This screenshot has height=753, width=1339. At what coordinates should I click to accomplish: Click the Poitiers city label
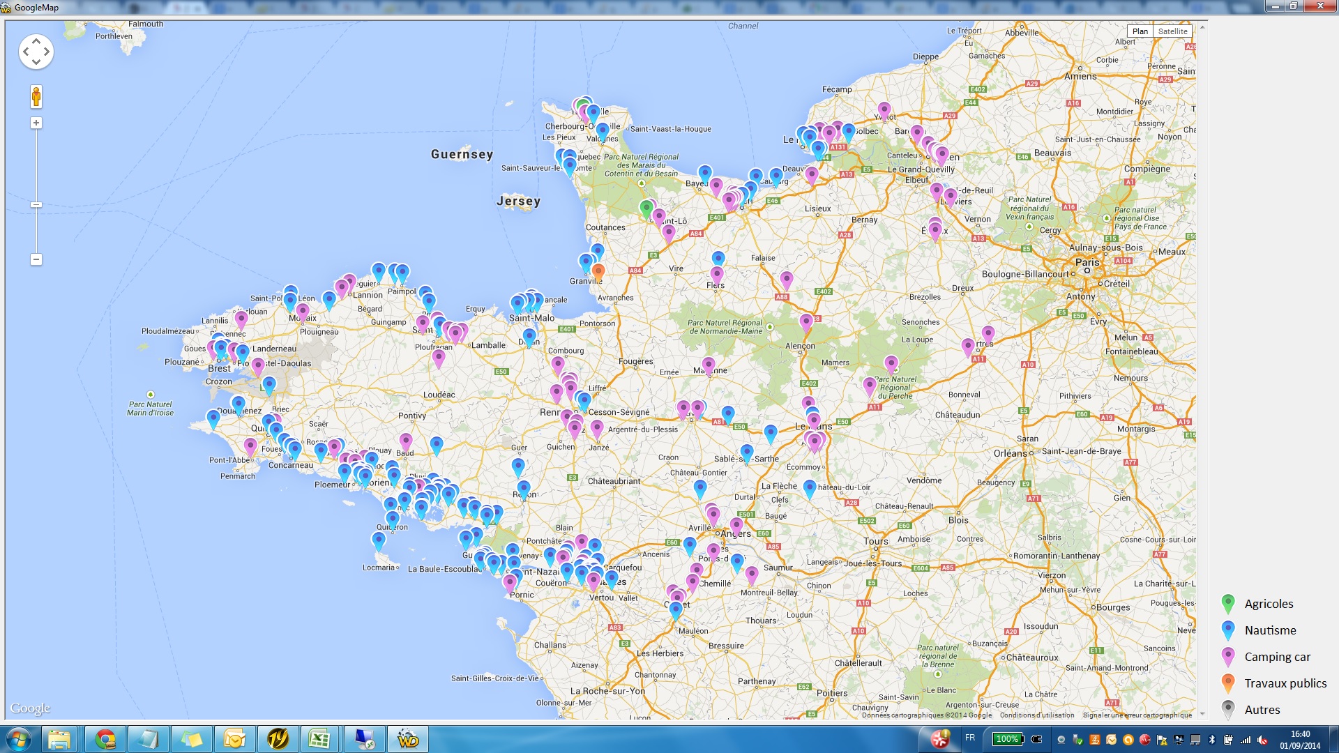[832, 693]
